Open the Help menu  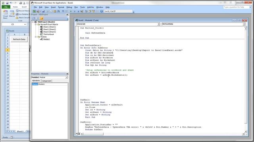(108, 7)
